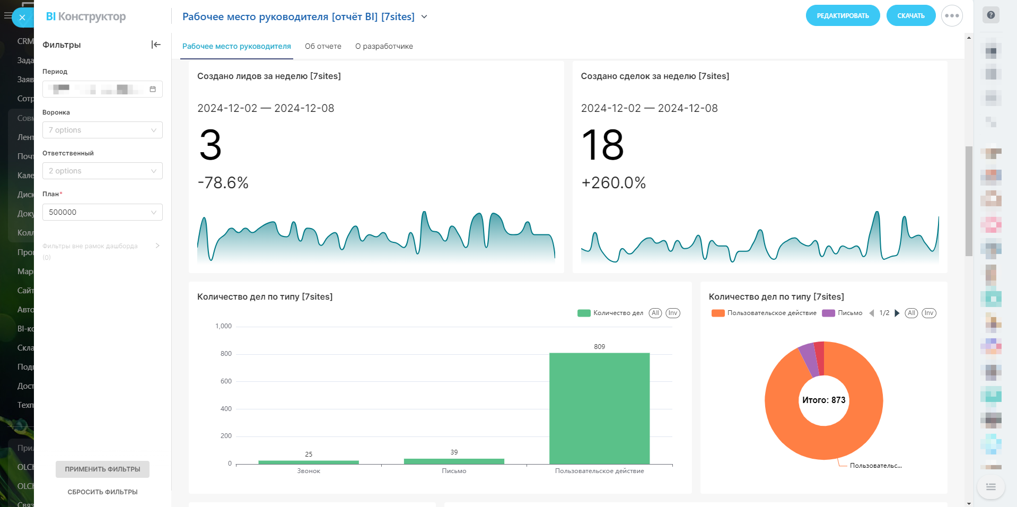The width and height of the screenshot is (1017, 507).
Task: Click the РЕДАКТИРОВАТЬ button
Action: 843,16
